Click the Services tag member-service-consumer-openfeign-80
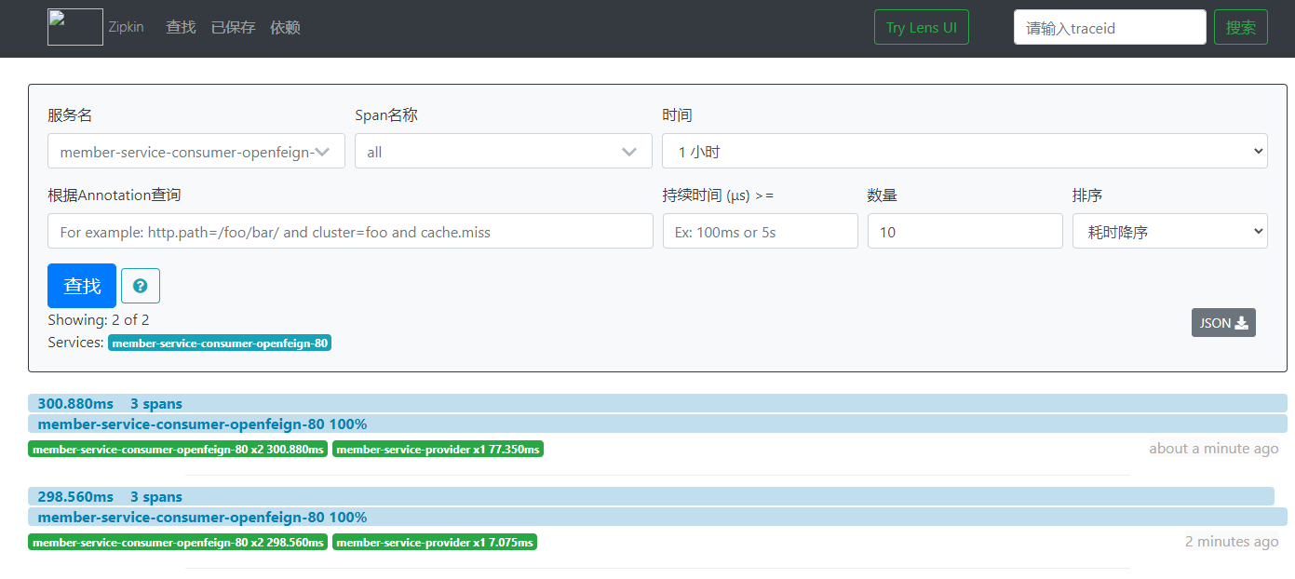The image size is (1295, 579). 220,343
